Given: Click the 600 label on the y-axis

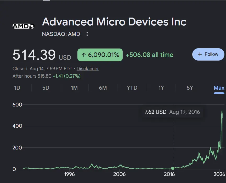Looking at the screenshot, I should (17, 105).
